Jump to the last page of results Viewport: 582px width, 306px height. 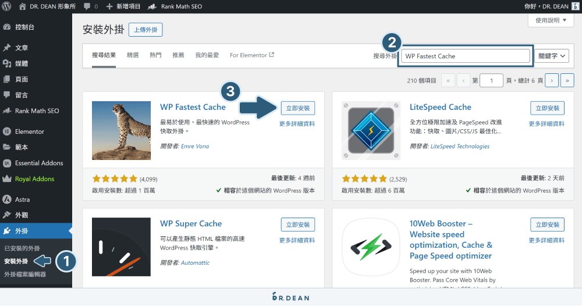567,80
